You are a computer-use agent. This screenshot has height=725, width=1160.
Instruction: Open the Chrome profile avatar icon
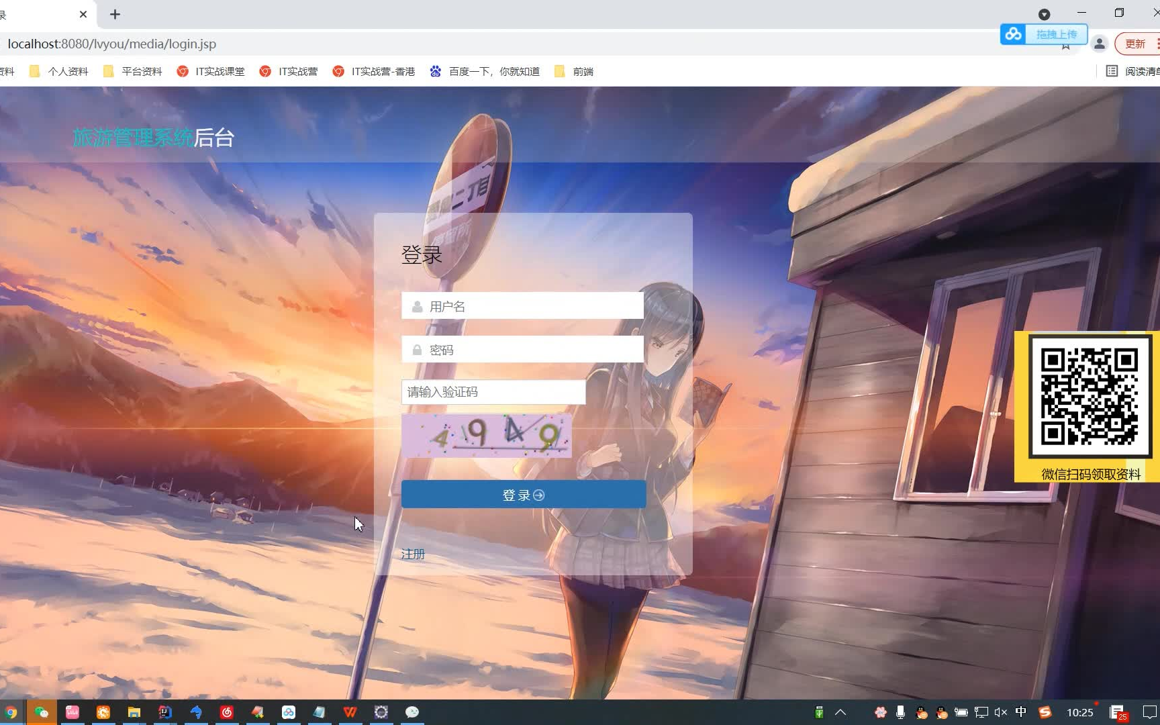pos(1099,44)
